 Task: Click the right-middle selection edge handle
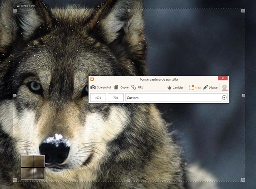pyautogui.click(x=243, y=95)
